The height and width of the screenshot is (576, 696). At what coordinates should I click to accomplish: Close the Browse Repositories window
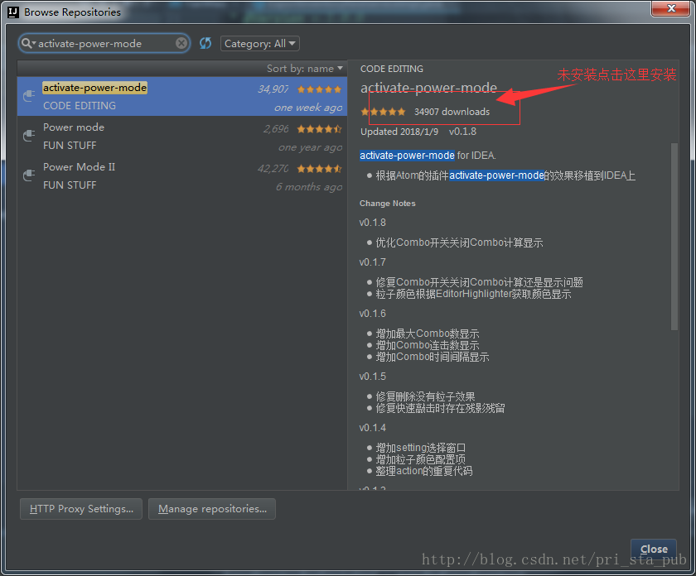click(x=670, y=8)
